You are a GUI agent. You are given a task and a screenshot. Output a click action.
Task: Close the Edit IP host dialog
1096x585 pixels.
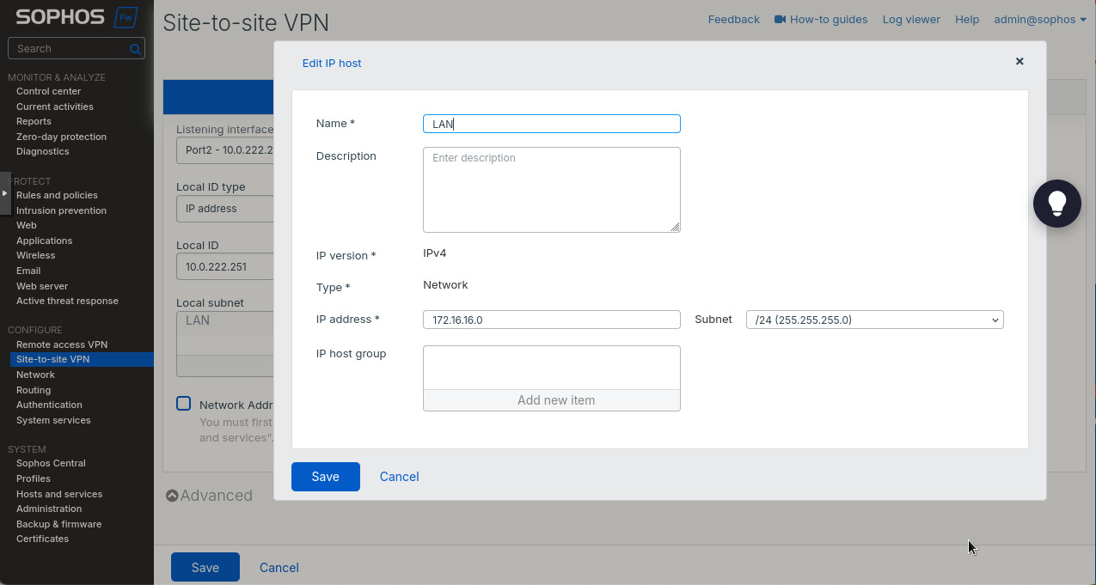point(1019,62)
